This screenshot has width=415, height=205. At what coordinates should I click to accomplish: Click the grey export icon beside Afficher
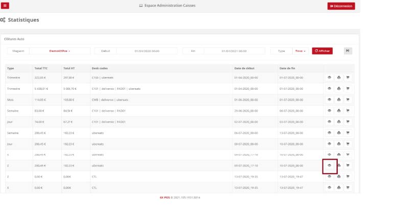348,51
